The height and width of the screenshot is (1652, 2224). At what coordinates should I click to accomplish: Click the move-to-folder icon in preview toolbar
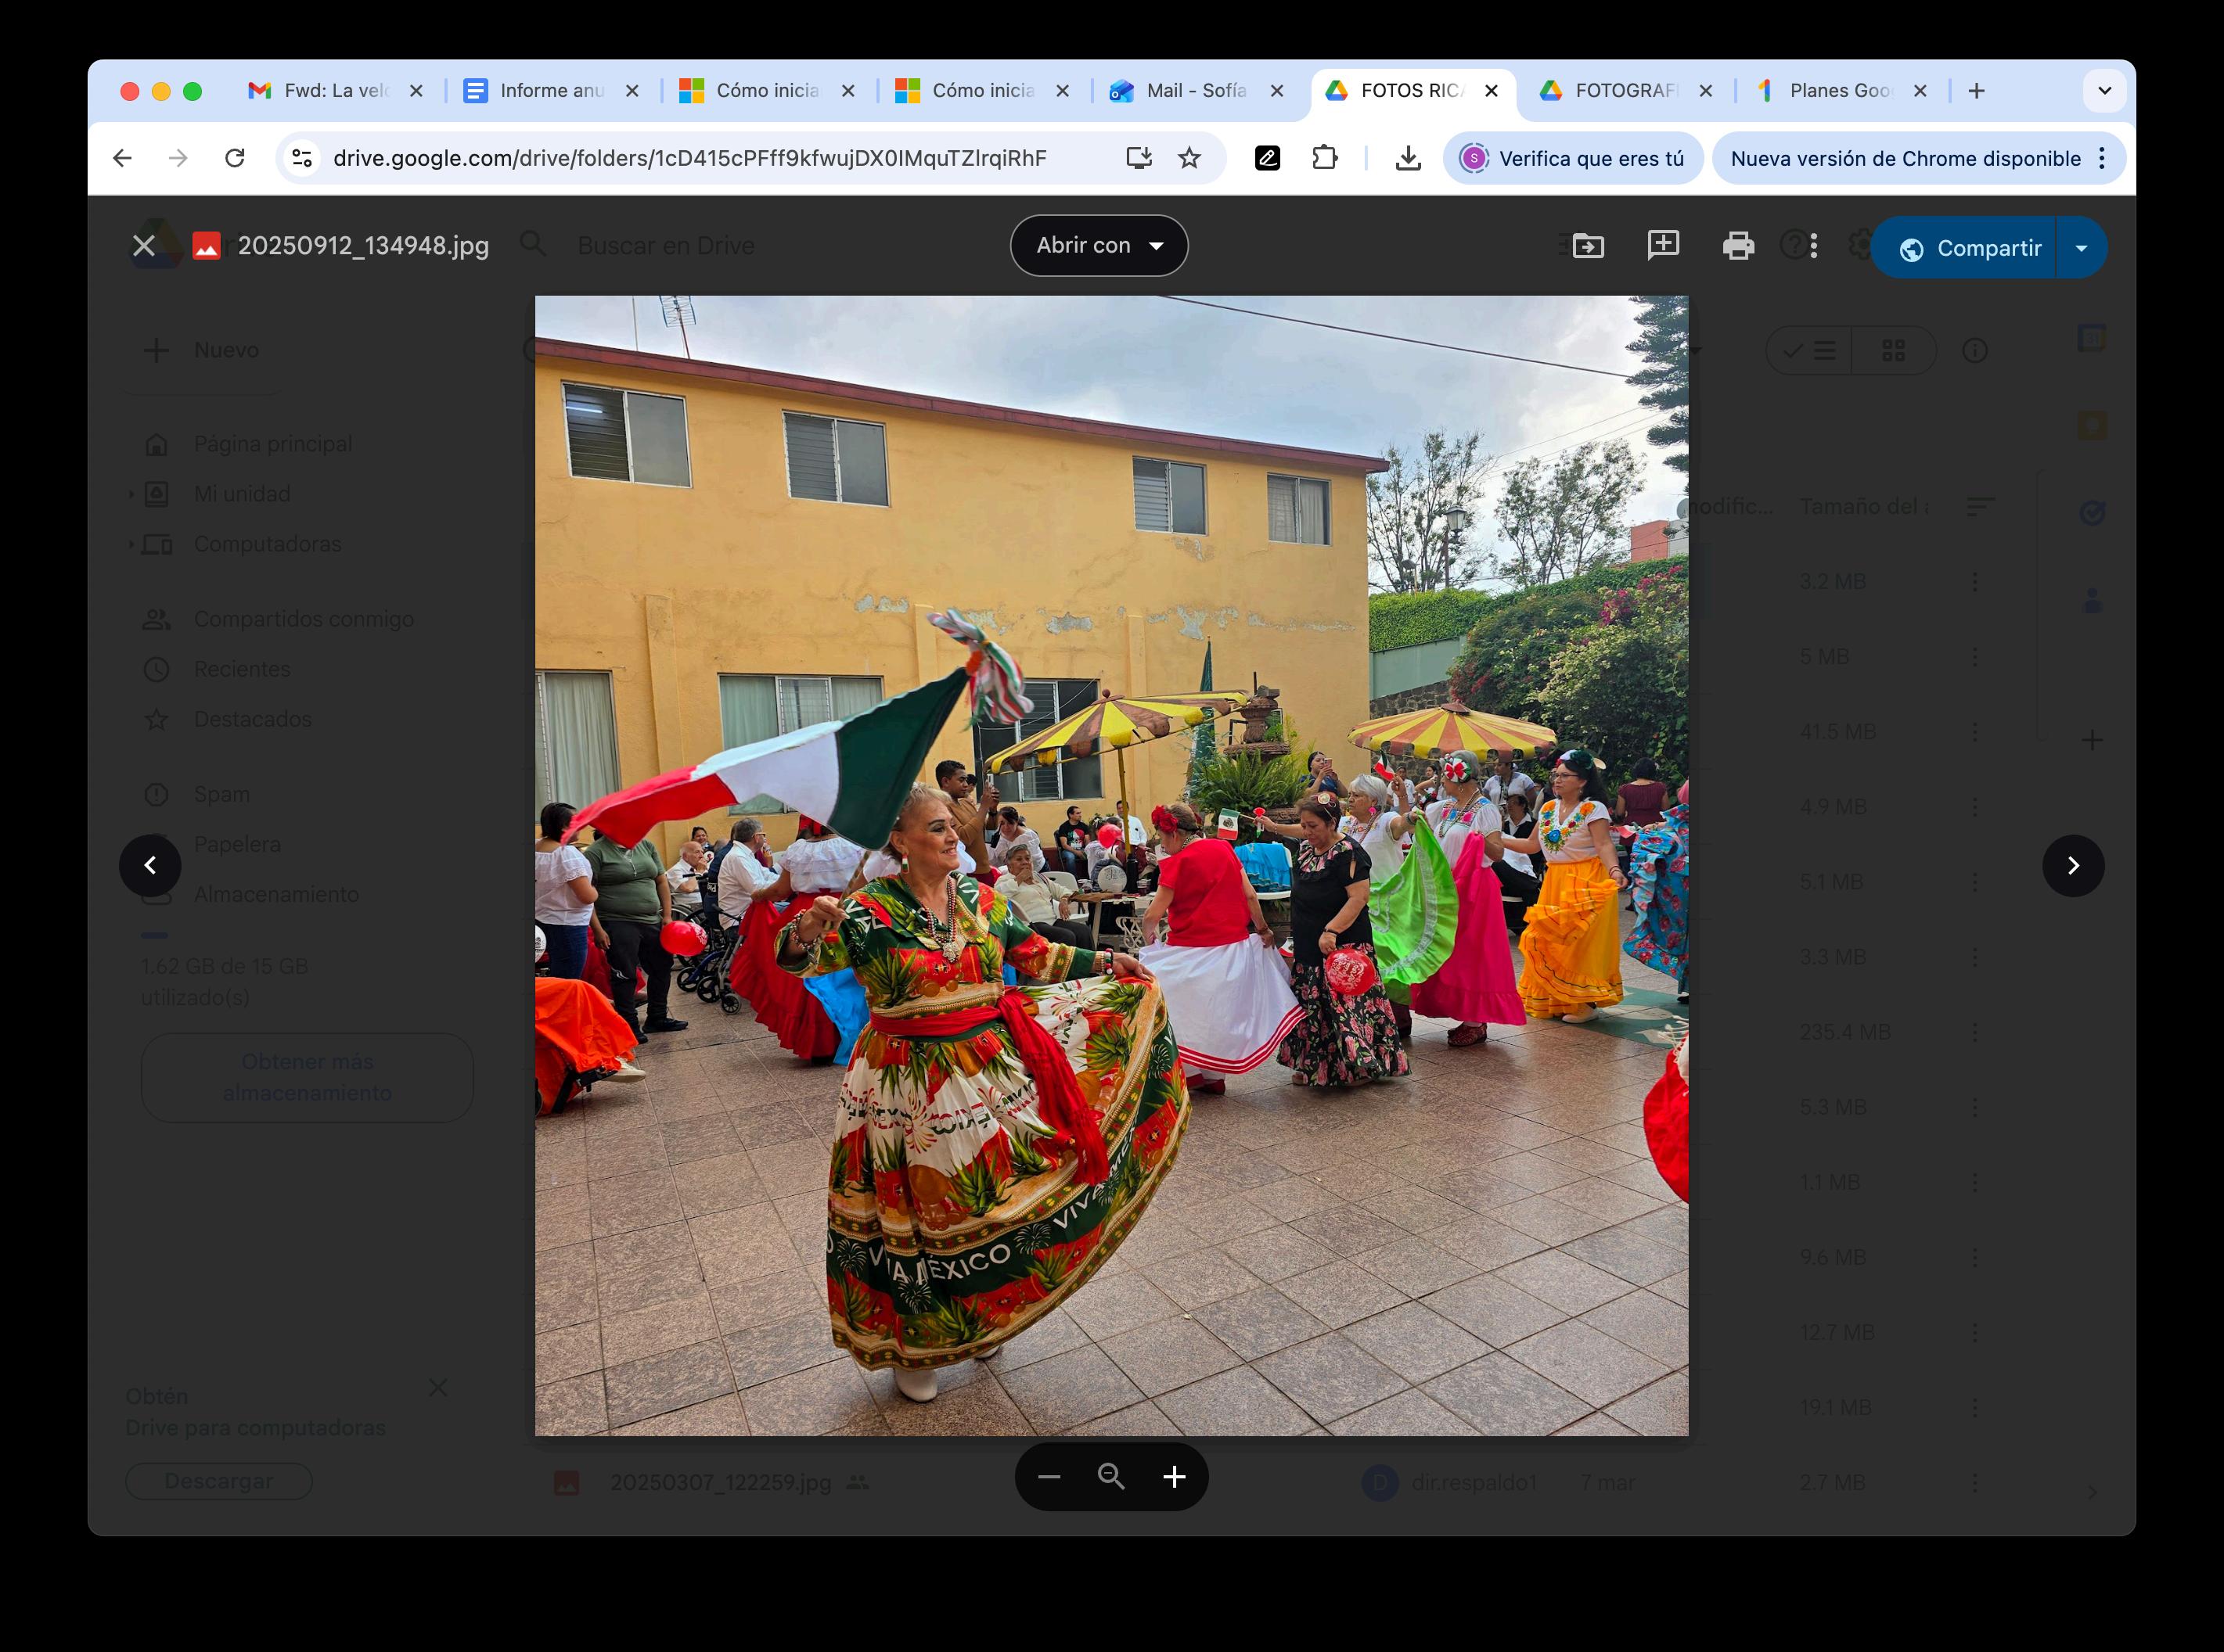pos(1588,246)
